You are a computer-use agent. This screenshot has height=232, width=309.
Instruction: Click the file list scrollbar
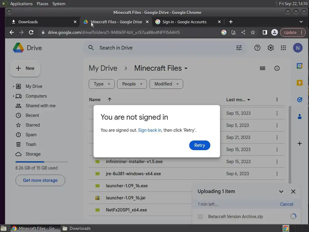pos(290,145)
